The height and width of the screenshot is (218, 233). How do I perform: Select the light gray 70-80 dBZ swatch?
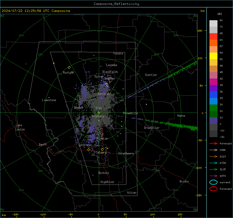click(x=213, y=24)
